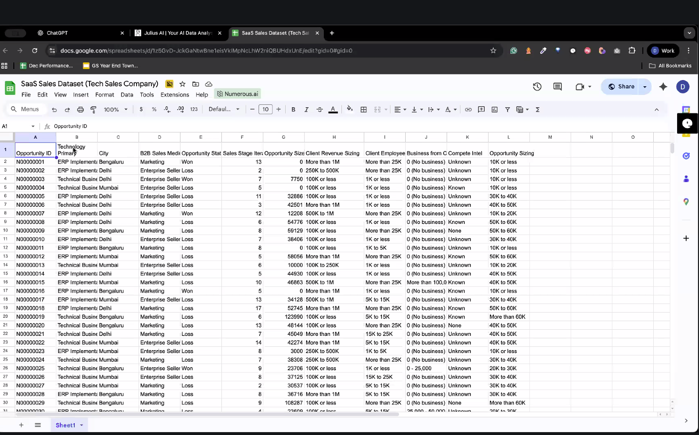The image size is (699, 435).
Task: Click the print icon in toolbar
Action: 80,110
